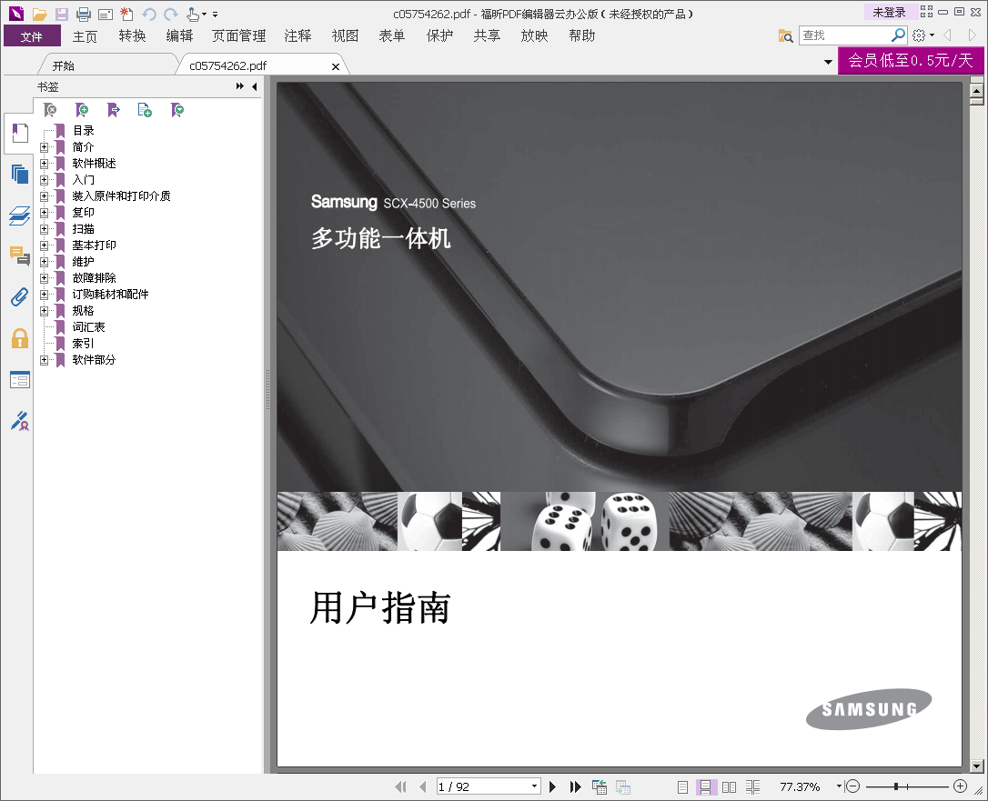This screenshot has height=801, width=988.
Task: Click the magnifier search button
Action: pyautogui.click(x=899, y=35)
